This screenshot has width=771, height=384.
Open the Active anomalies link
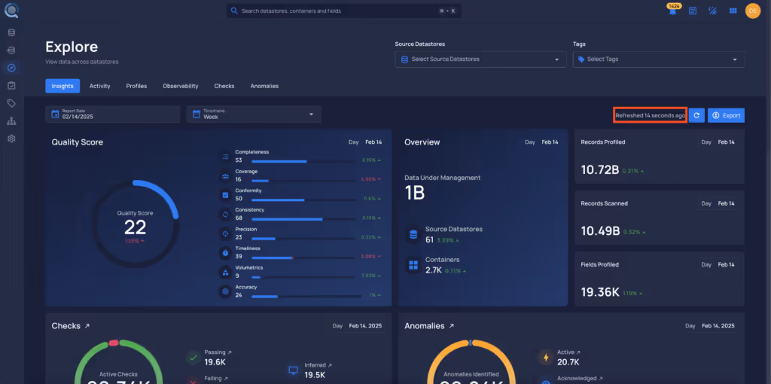coord(568,352)
